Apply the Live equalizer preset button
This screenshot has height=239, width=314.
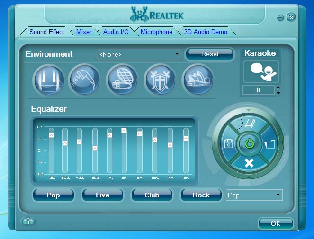[102, 195]
